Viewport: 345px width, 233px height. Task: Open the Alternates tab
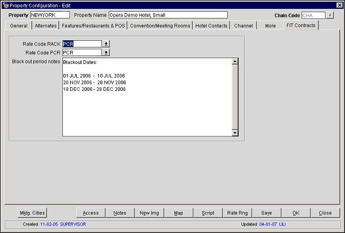coord(45,26)
